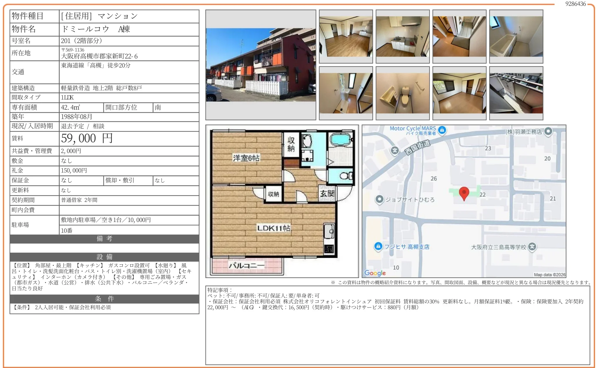The height and width of the screenshot is (368, 599).
Task: Click 大阪府立三島高等学校 school marker icon
Action: 532,247
